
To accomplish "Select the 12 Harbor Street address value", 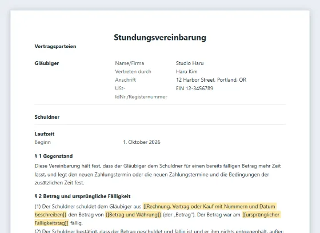I will (x=211, y=80).
